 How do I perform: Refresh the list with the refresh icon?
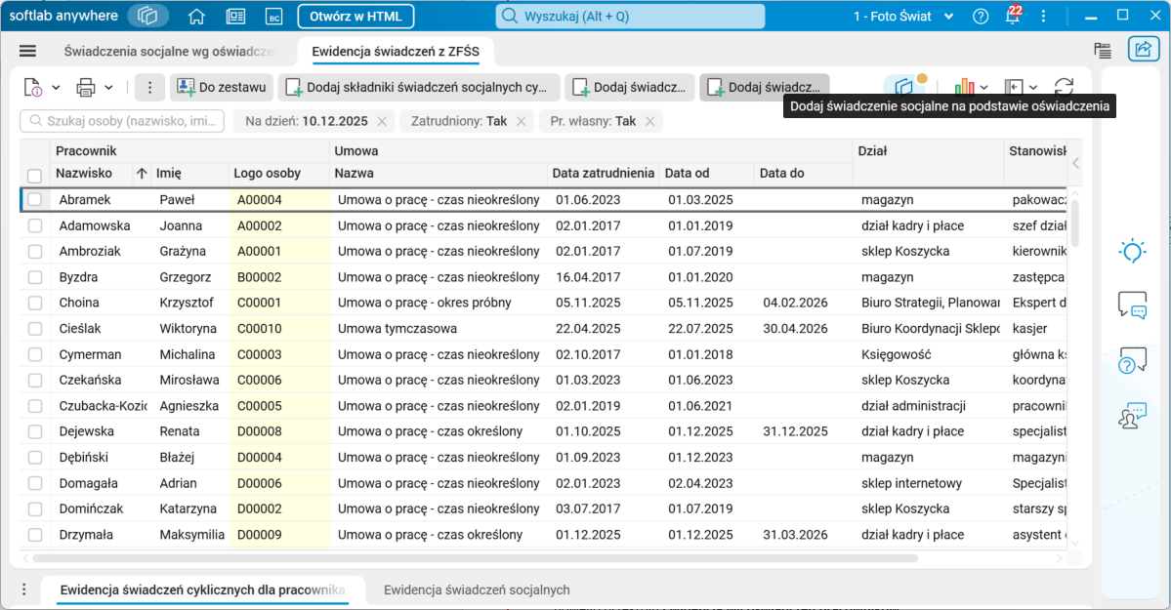coord(1064,88)
